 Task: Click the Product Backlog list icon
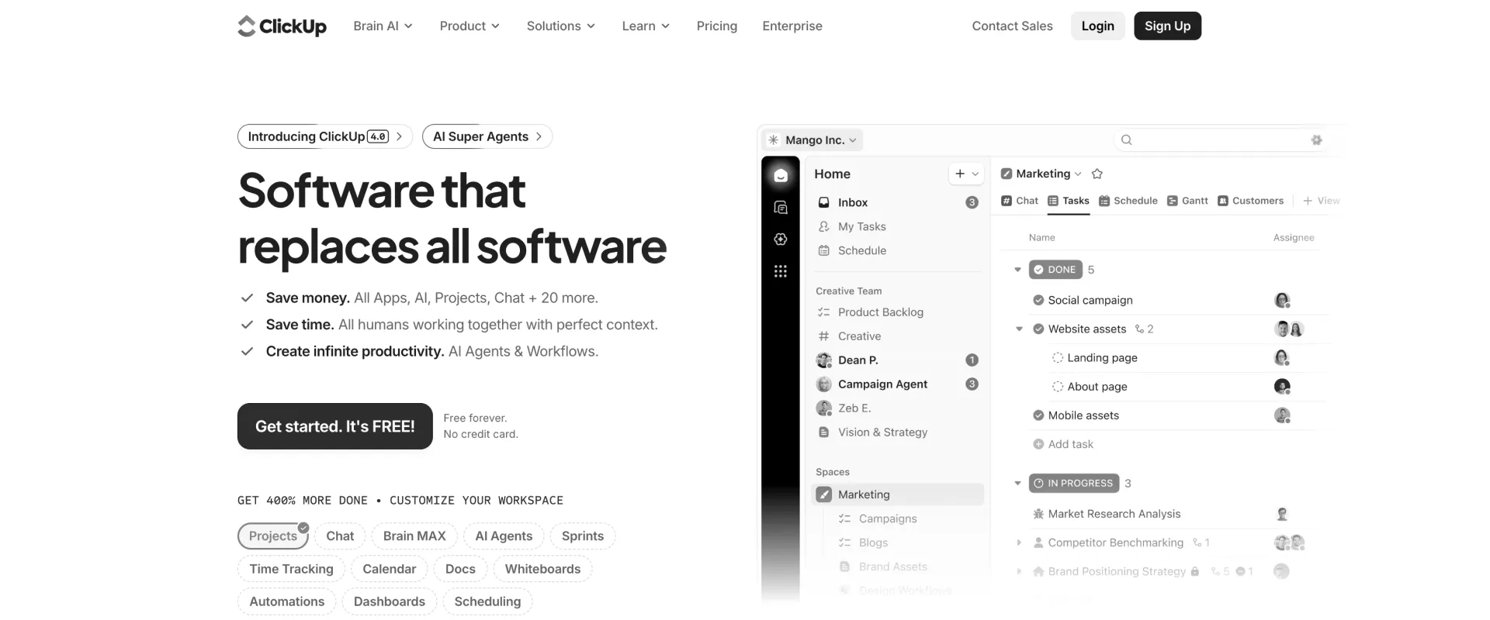824,312
